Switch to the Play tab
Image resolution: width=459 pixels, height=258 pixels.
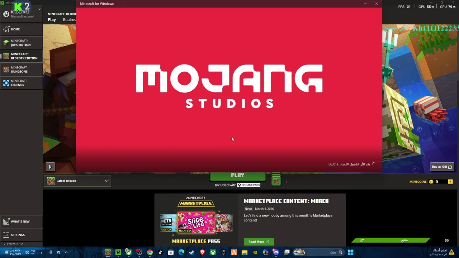[52, 20]
